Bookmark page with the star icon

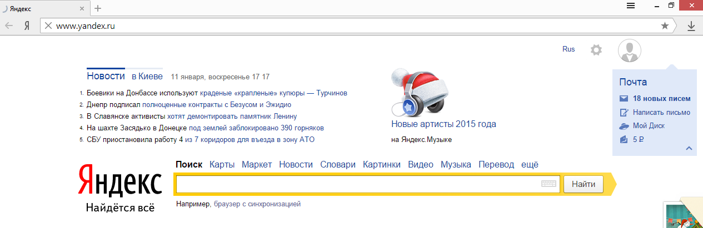click(665, 26)
